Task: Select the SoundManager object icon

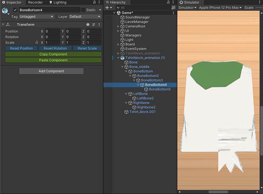Action: 122,17
